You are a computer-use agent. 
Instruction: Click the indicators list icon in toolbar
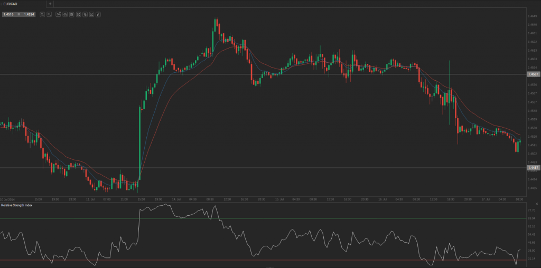tap(71, 14)
